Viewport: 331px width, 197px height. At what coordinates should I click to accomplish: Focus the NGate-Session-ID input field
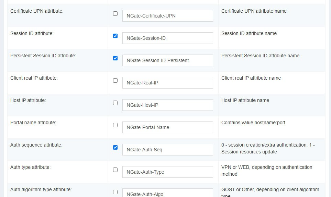pos(167,38)
